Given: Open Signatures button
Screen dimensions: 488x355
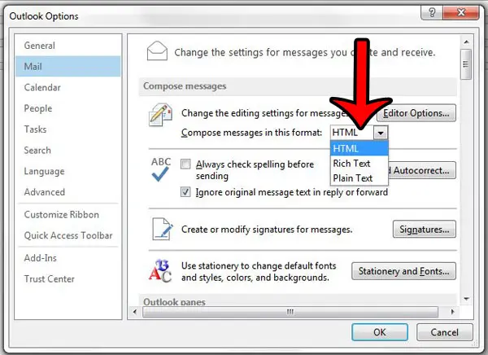Looking at the screenshot, I should 424,230.
